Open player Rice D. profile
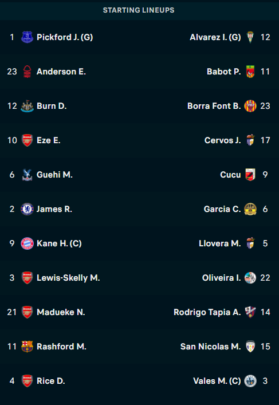This screenshot has height=405, width=279. coord(51,381)
